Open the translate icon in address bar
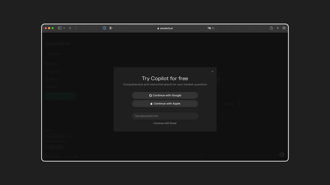The image size is (330, 185). [x=209, y=28]
